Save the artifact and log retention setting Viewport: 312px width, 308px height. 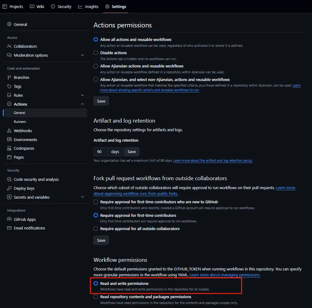(132, 152)
